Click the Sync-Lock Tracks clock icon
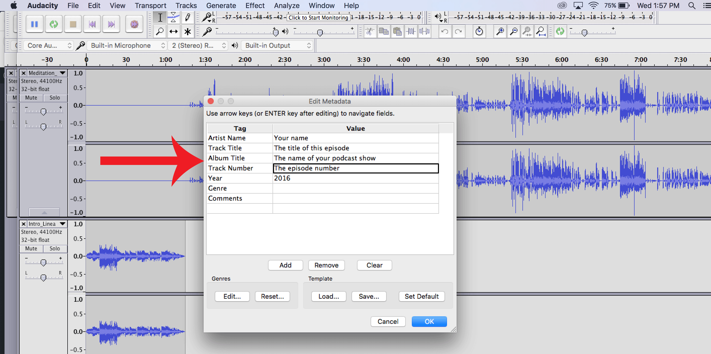Viewport: 711px width, 354px height. pyautogui.click(x=479, y=31)
